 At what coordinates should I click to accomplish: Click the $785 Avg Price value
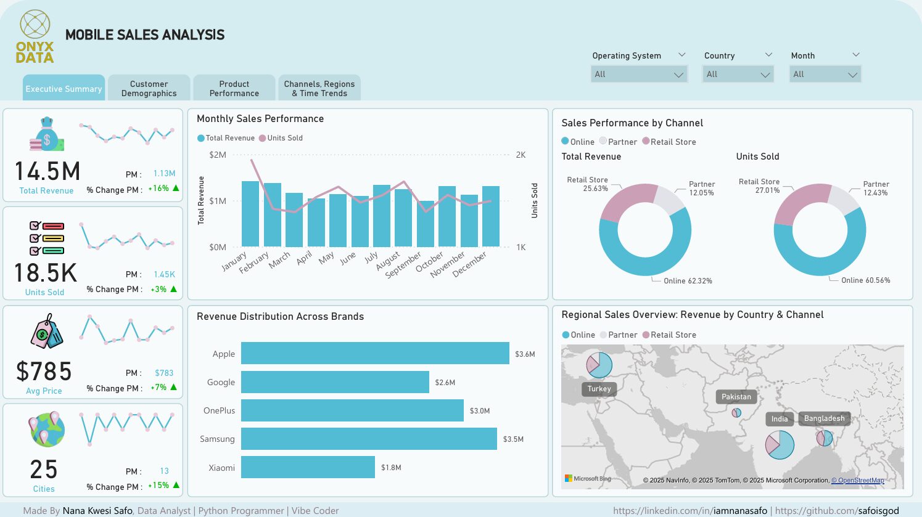click(x=44, y=372)
